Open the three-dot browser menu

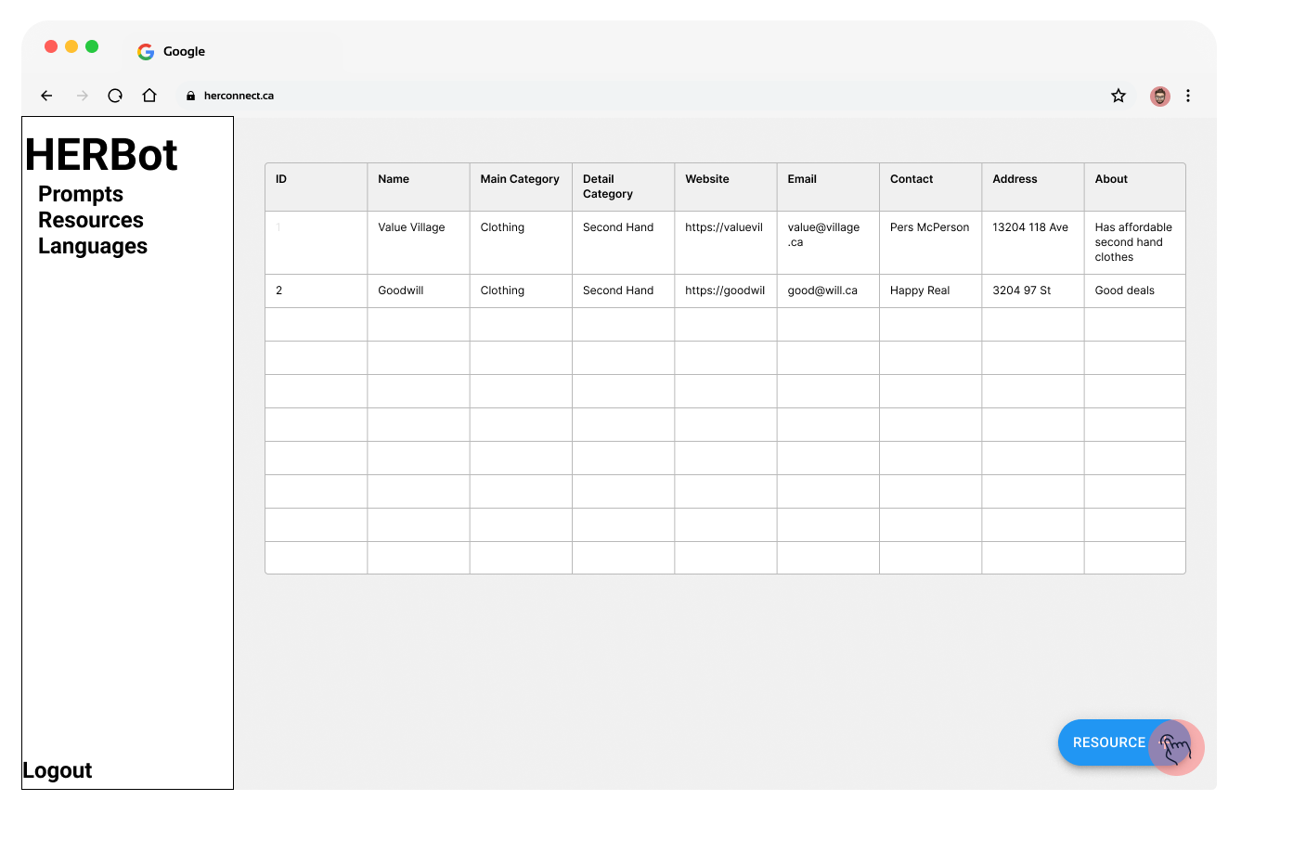pyautogui.click(x=1188, y=96)
